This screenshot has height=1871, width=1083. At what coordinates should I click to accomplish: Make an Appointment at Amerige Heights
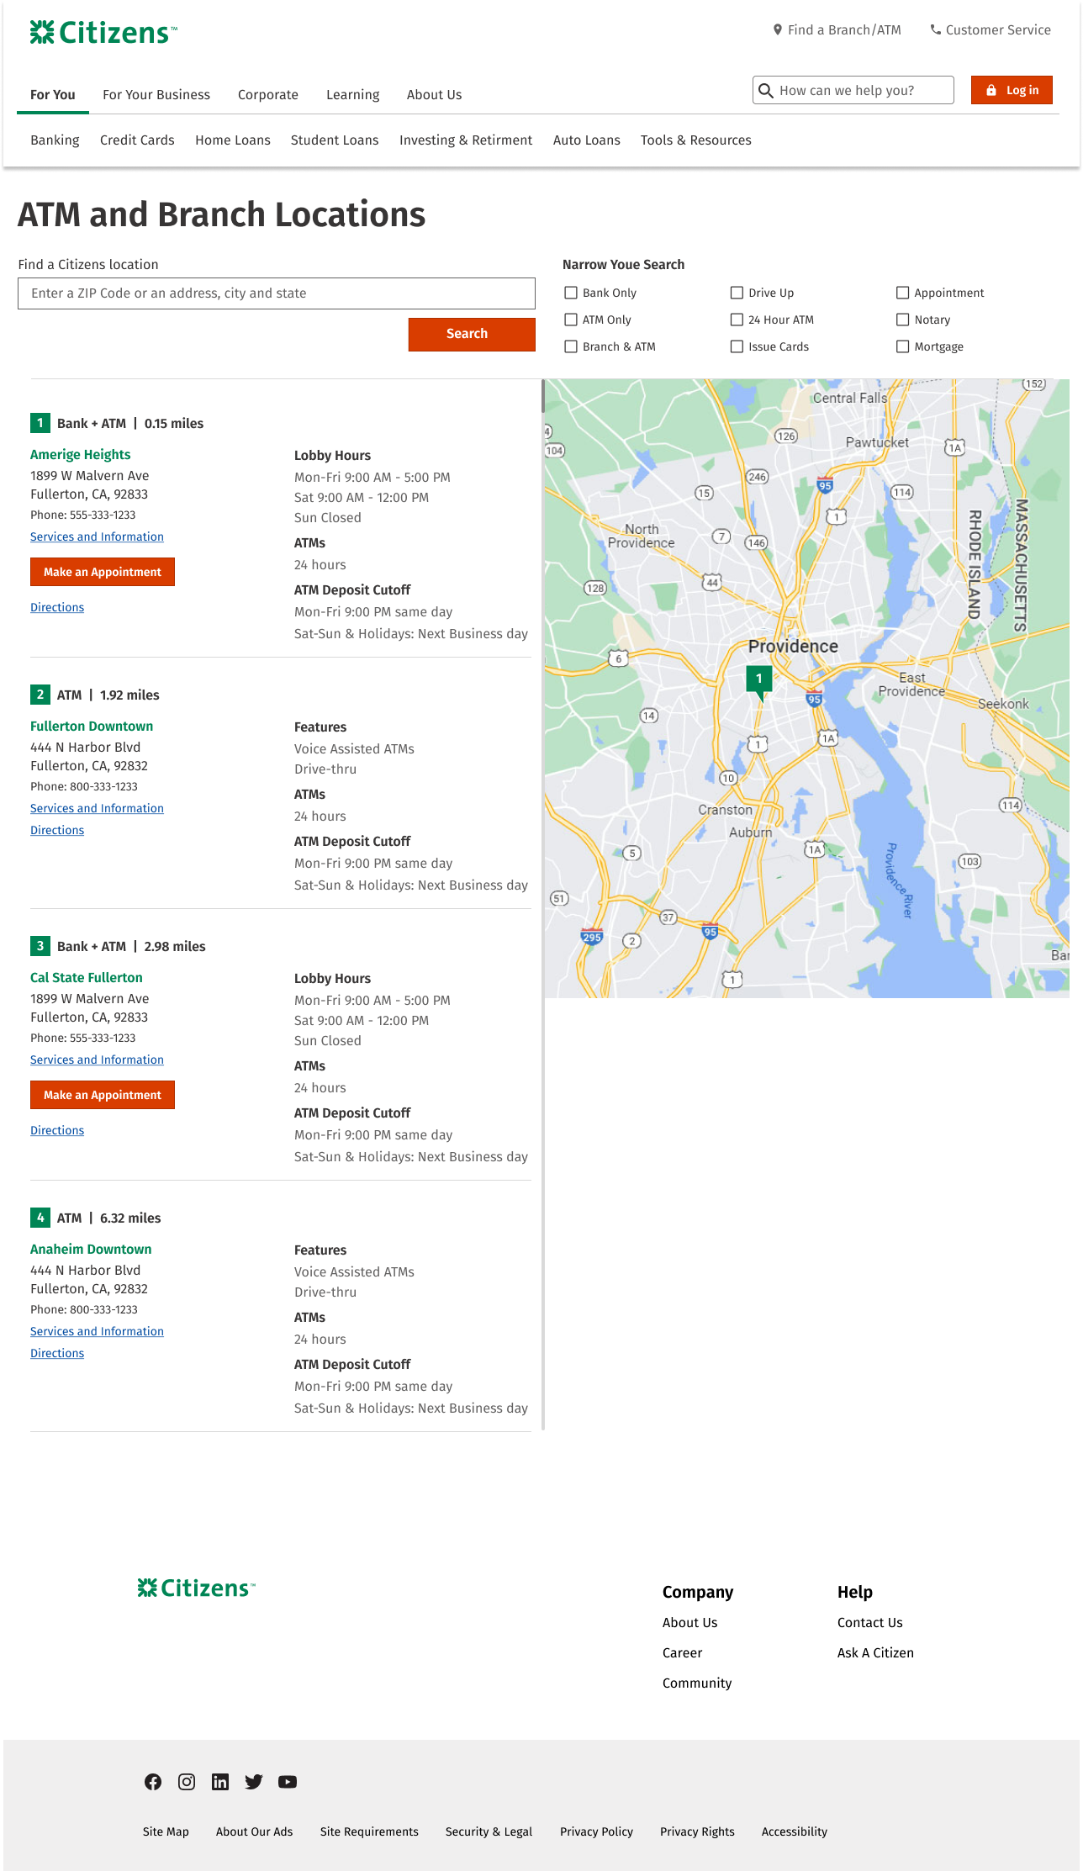[103, 572]
